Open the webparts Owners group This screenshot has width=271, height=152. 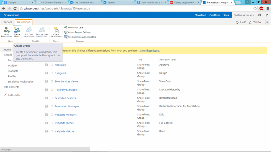tap(65, 123)
